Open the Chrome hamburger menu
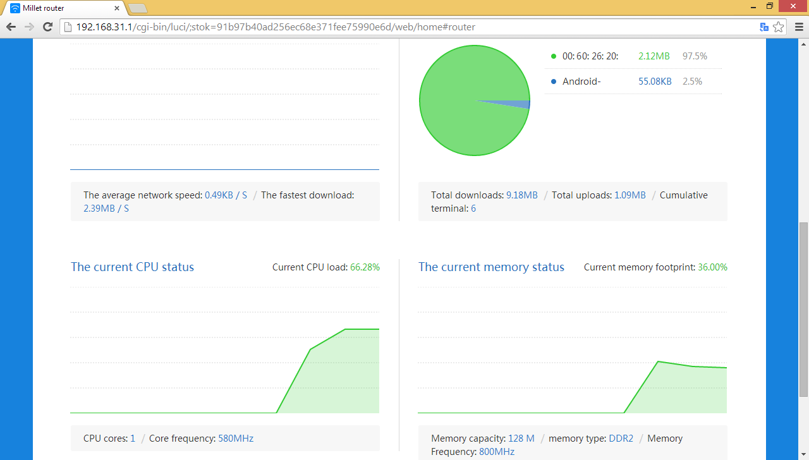This screenshot has width=809, height=460. [x=798, y=27]
